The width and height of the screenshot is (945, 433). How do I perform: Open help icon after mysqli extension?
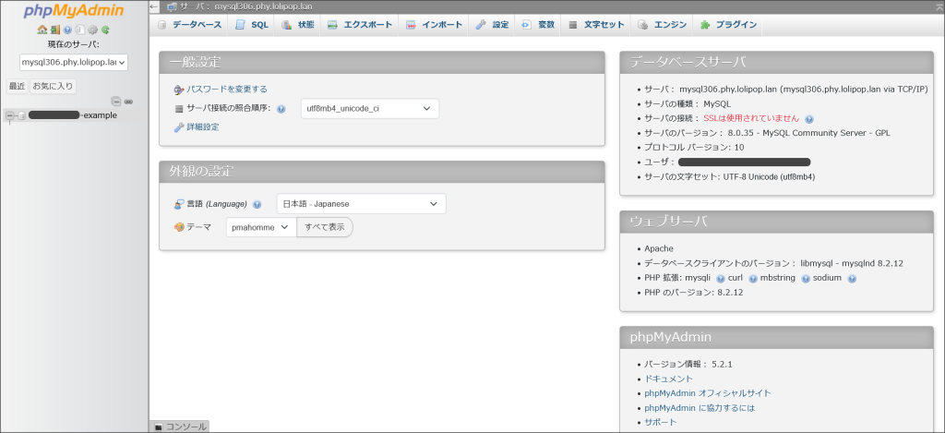click(x=720, y=278)
